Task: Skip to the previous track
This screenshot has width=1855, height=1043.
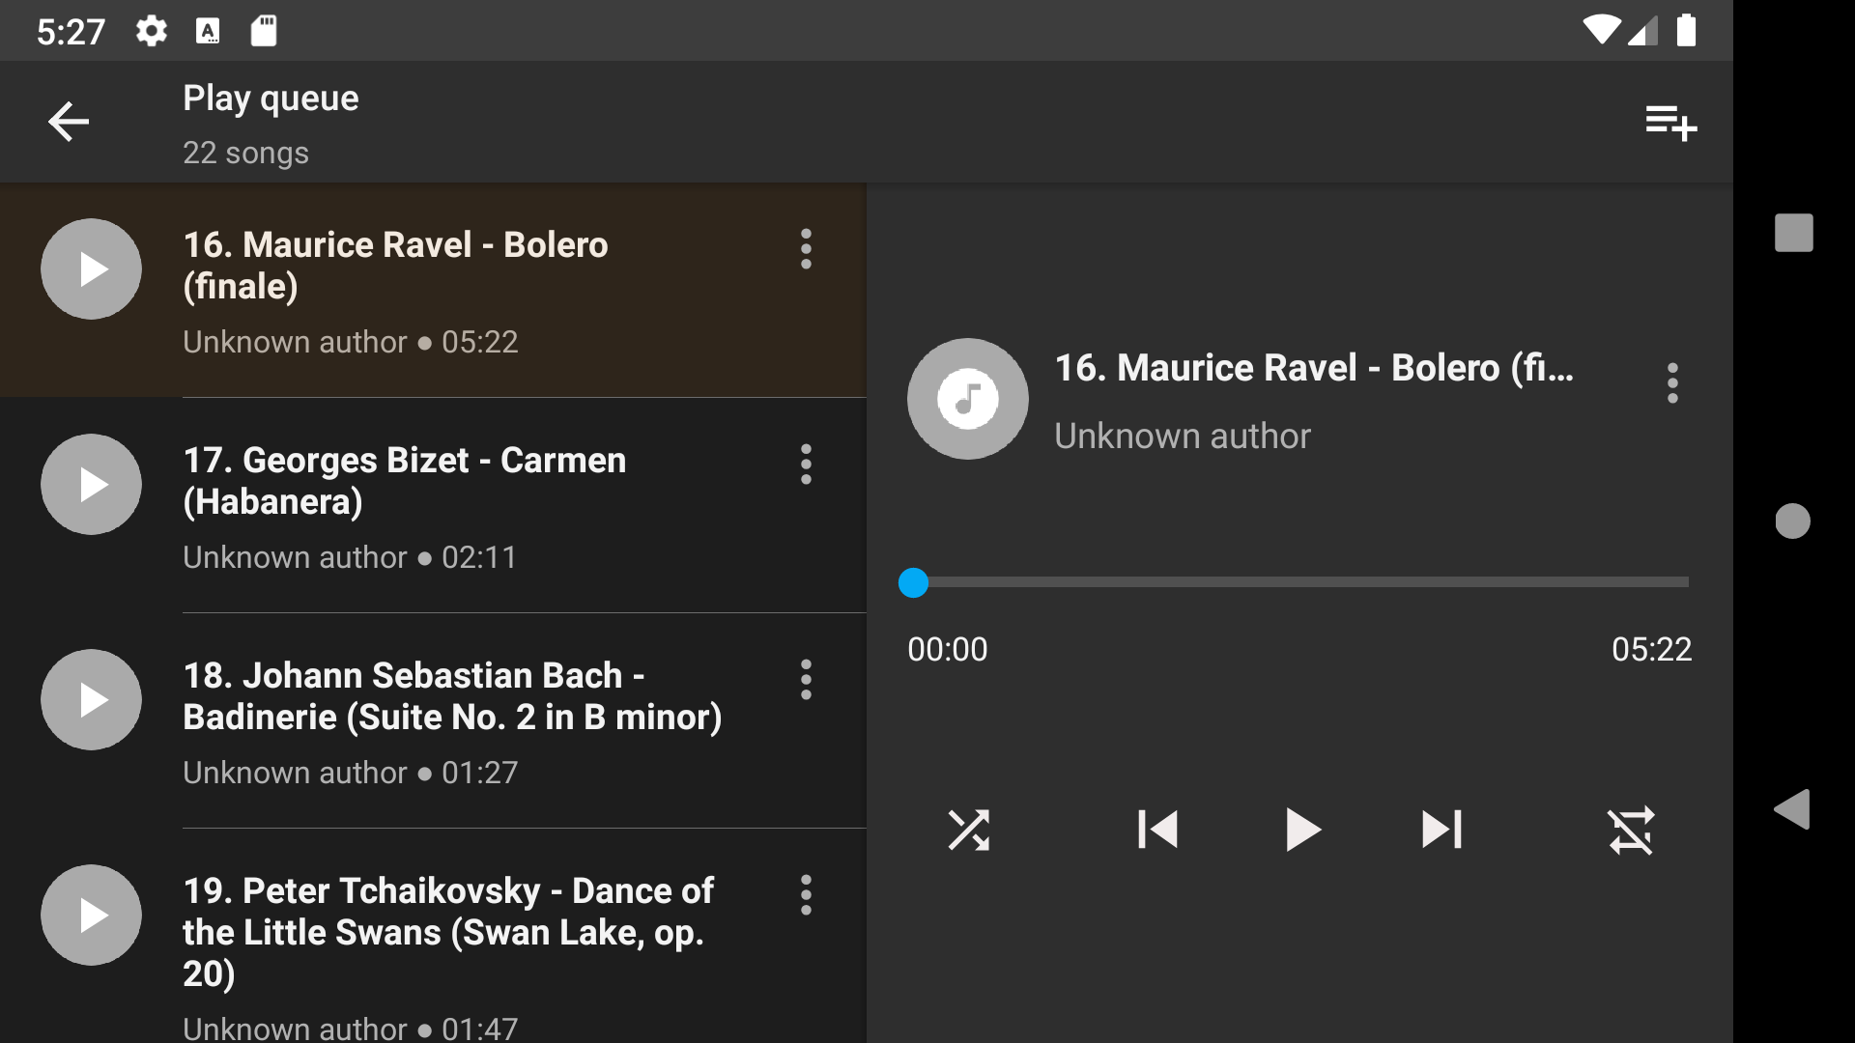Action: click(1156, 830)
